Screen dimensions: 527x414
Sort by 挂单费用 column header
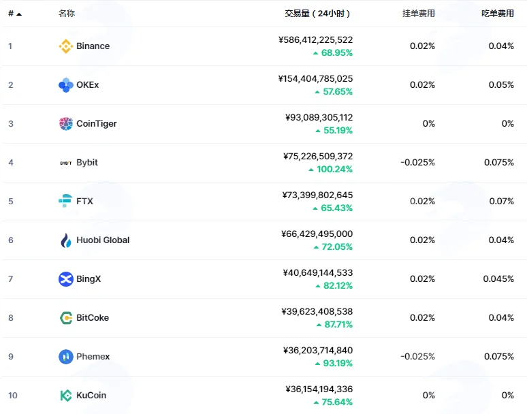(419, 14)
